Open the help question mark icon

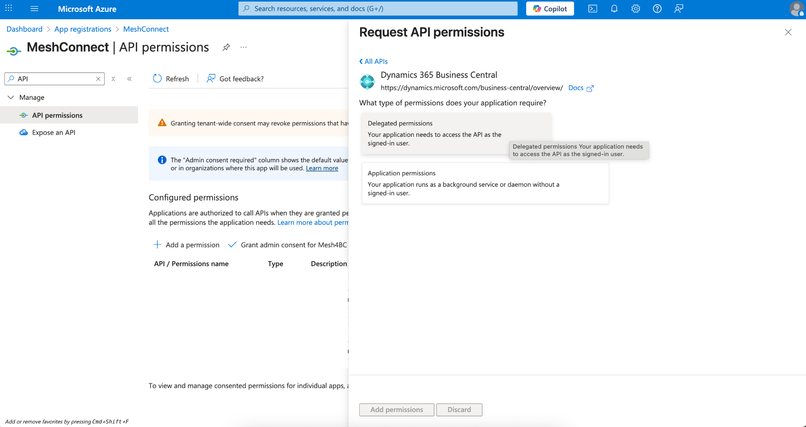657,9
